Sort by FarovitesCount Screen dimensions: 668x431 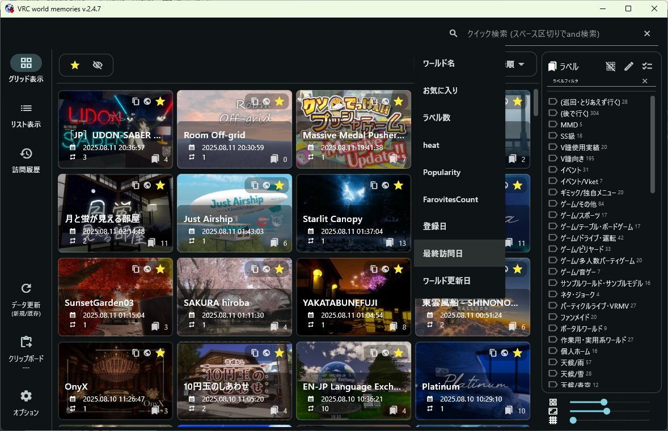pos(459,199)
